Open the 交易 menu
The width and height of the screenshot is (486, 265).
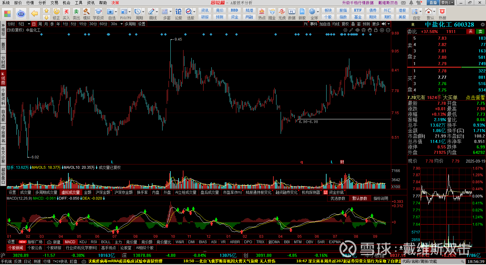coord(55,3)
